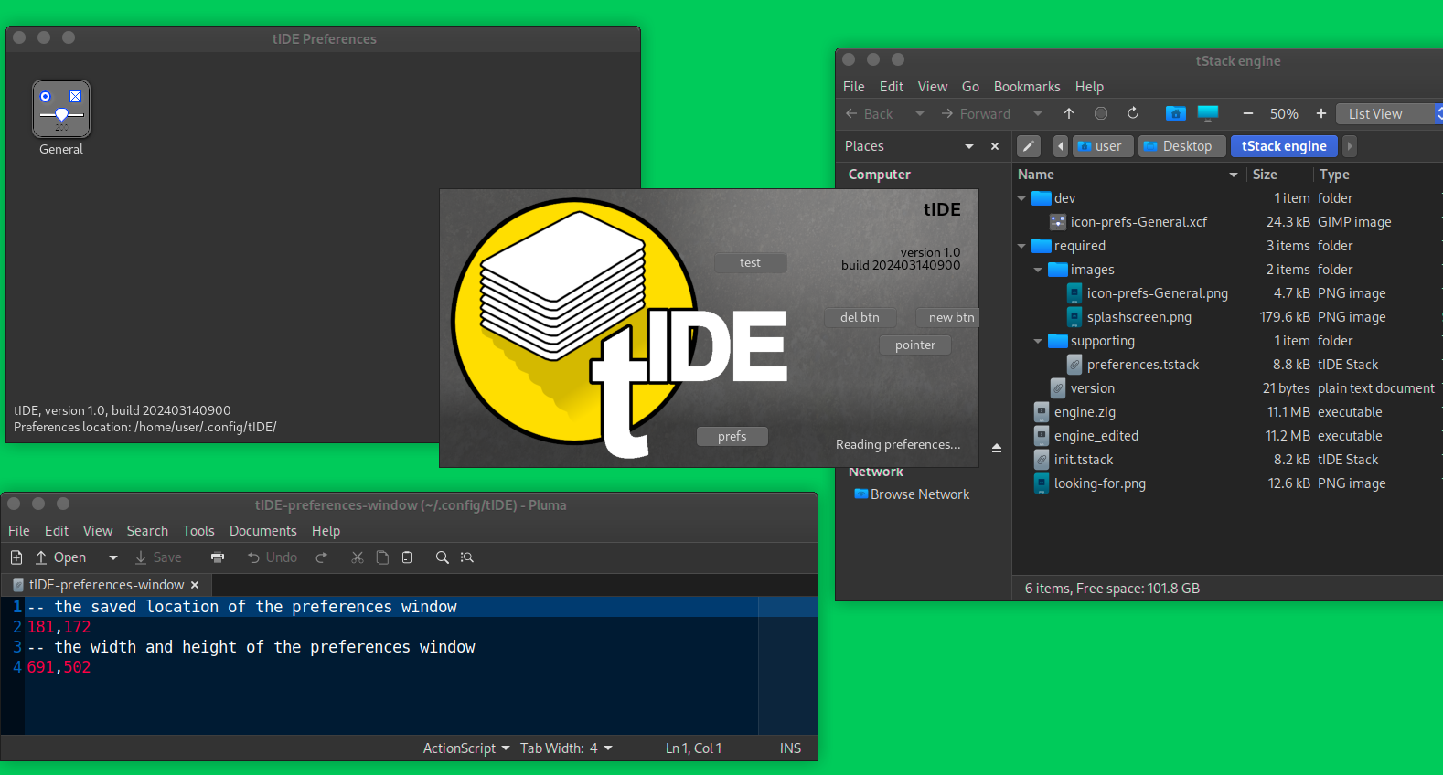Viewport: 1443px width, 775px height.
Task: Select the engine.zig executable
Action: [x=1085, y=412]
